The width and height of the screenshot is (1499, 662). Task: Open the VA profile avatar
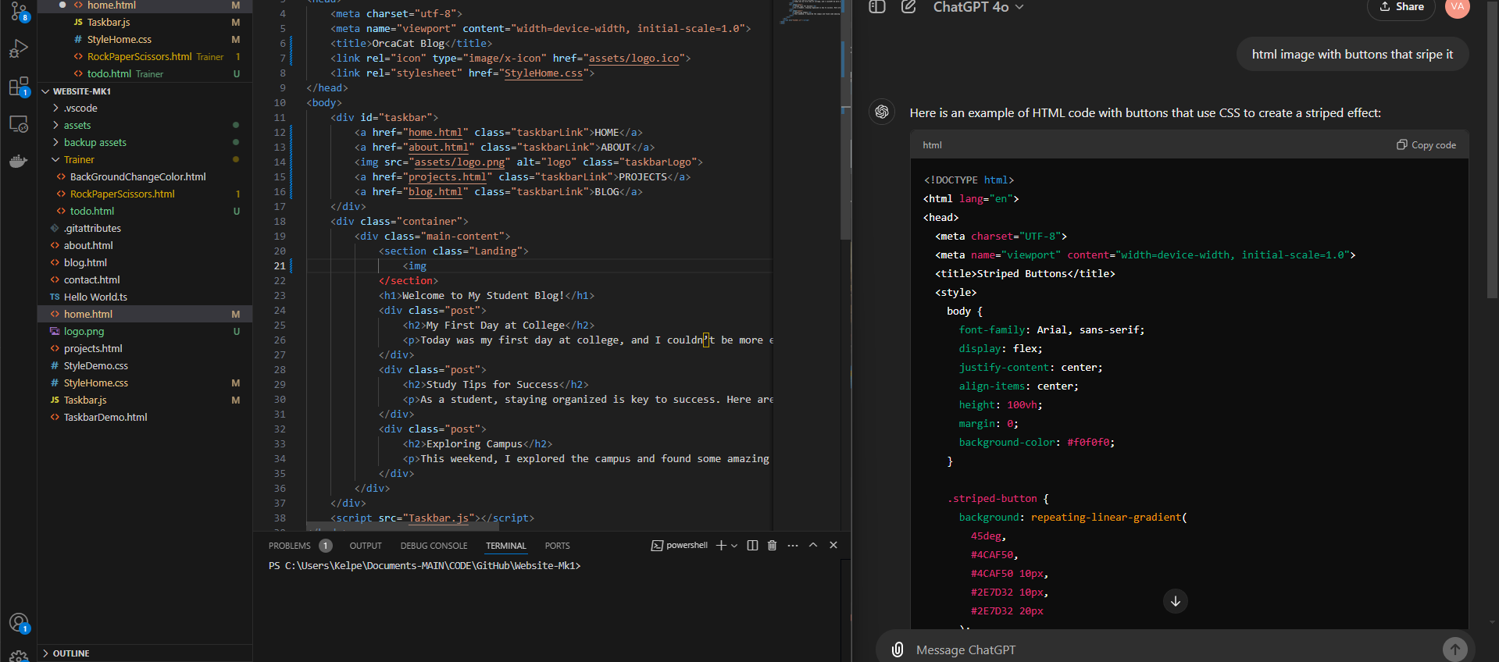tap(1457, 6)
